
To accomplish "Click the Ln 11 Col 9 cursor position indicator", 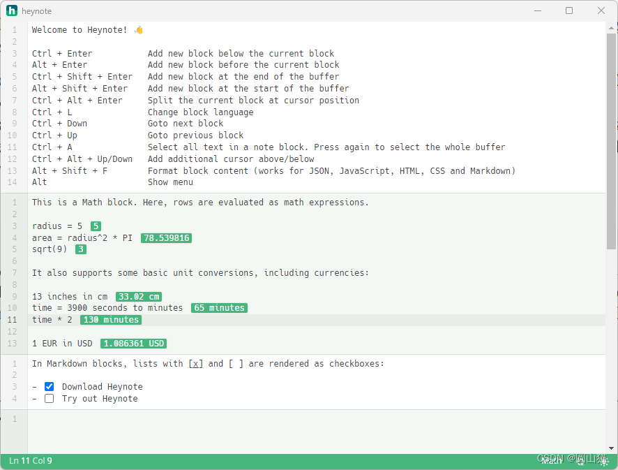I will (x=31, y=460).
